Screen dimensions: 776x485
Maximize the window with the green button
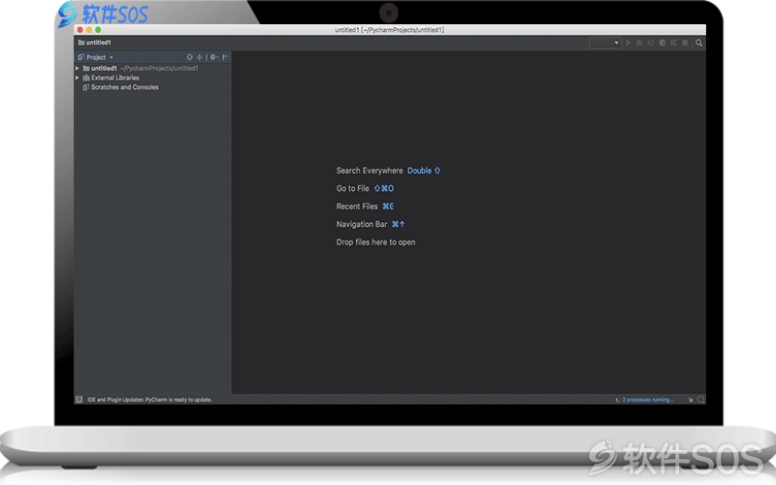click(98, 30)
